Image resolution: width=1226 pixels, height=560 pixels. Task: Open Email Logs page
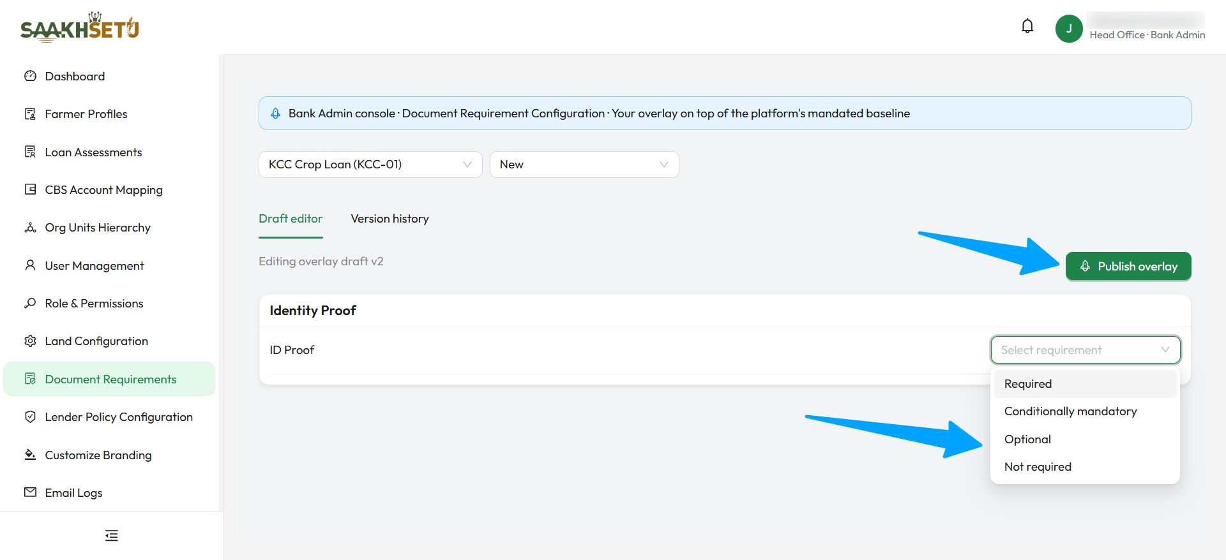109,492
